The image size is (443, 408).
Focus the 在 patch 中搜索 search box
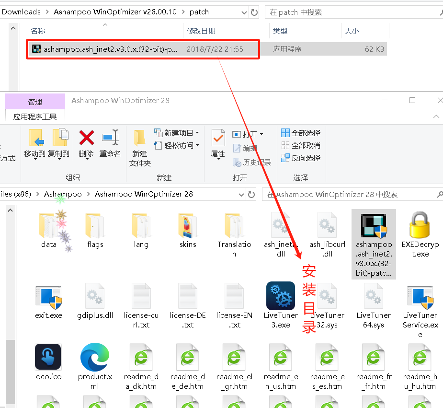pos(353,12)
